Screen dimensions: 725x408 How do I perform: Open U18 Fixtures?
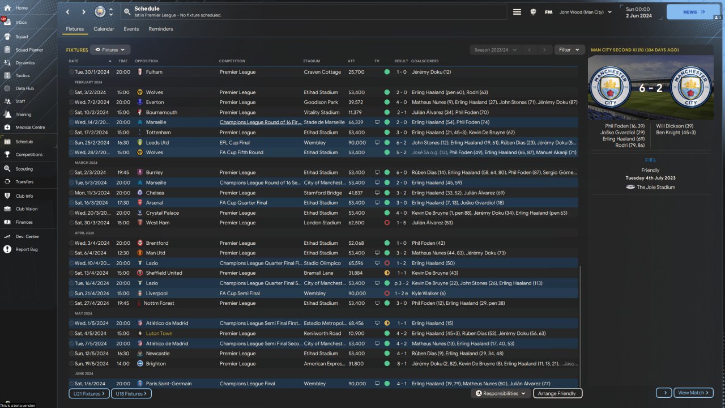pos(131,393)
